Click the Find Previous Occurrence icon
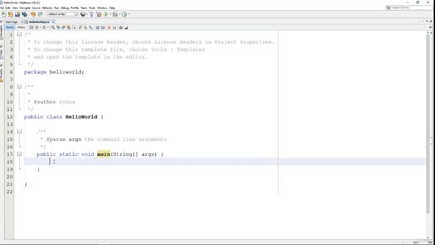This screenshot has height=245, width=435. click(58, 27)
